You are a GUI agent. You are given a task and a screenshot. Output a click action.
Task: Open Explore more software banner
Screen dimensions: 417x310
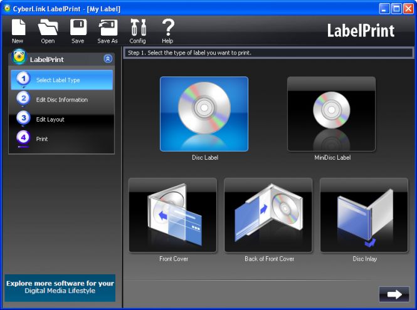[x=60, y=288]
